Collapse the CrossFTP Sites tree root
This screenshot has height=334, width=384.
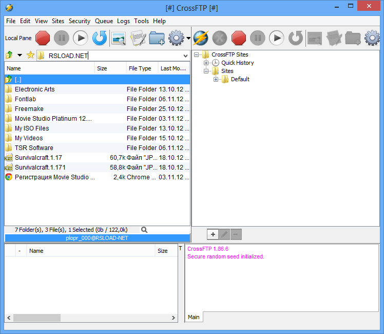tap(197, 54)
